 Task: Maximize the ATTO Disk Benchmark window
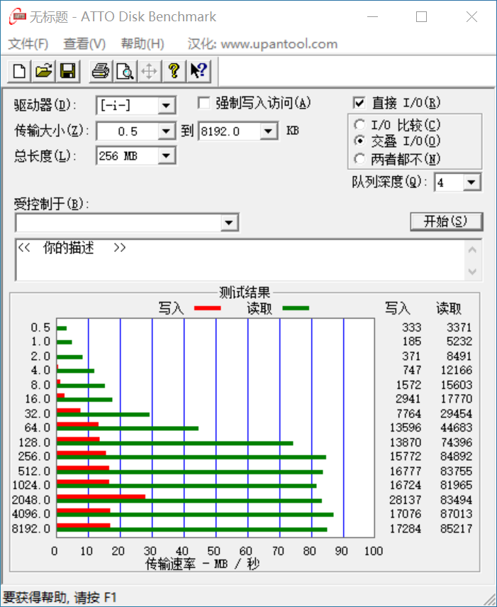pyautogui.click(x=421, y=16)
